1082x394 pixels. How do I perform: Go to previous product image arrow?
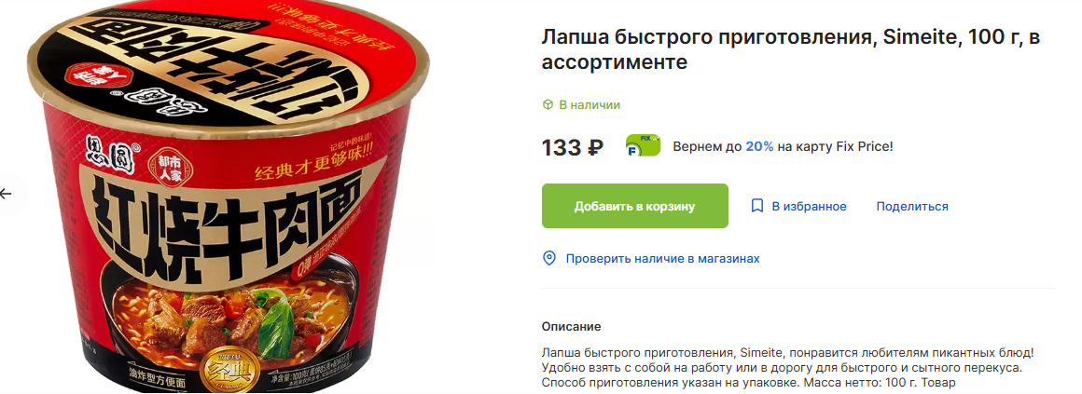click(7, 194)
